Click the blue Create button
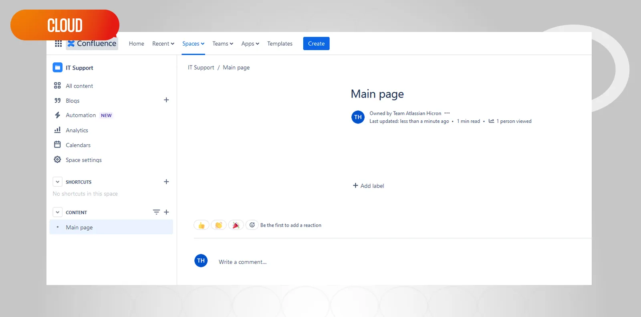Image resolution: width=641 pixels, height=317 pixels. coord(316,44)
